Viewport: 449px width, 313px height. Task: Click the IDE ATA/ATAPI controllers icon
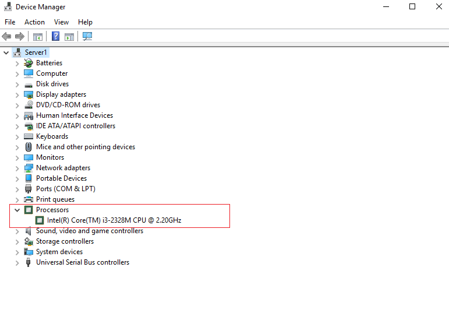click(29, 126)
